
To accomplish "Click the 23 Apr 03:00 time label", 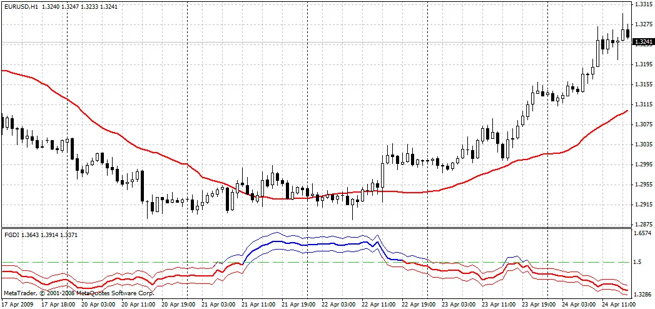I will (459, 304).
